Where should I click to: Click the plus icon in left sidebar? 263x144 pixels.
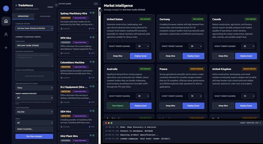click(x=6, y=48)
